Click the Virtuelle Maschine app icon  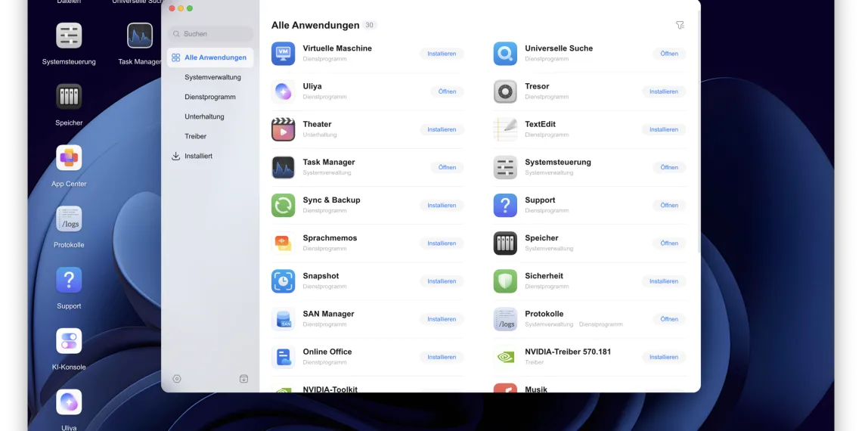[x=283, y=54]
